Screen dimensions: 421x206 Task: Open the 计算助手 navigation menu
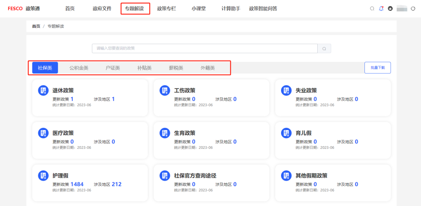[x=231, y=9]
